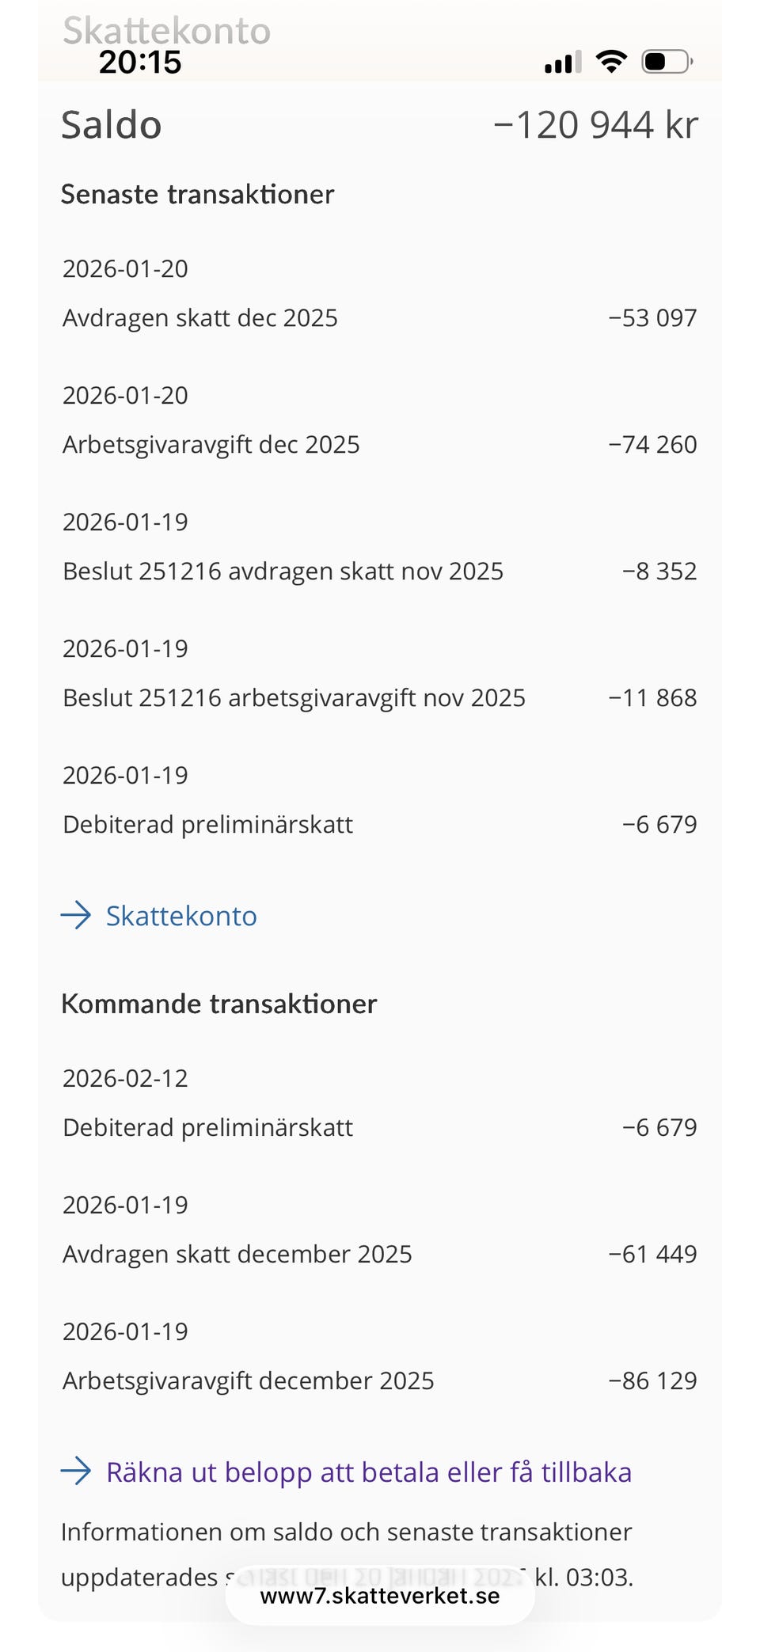Tap the cellular signal bars icon

pyautogui.click(x=562, y=62)
